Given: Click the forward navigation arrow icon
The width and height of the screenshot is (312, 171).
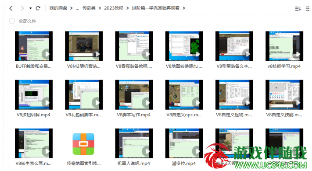Looking at the screenshot, I should [x=22, y=8].
